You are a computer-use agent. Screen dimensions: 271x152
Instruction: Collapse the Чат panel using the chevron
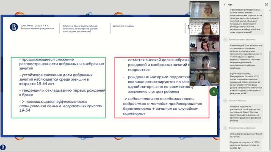point(224,5)
